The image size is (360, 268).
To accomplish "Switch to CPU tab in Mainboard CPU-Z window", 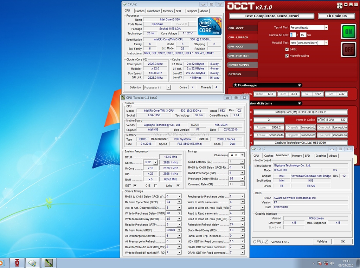I will [256, 156].
